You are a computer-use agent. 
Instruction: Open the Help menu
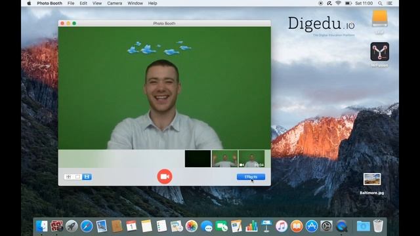coord(153,3)
